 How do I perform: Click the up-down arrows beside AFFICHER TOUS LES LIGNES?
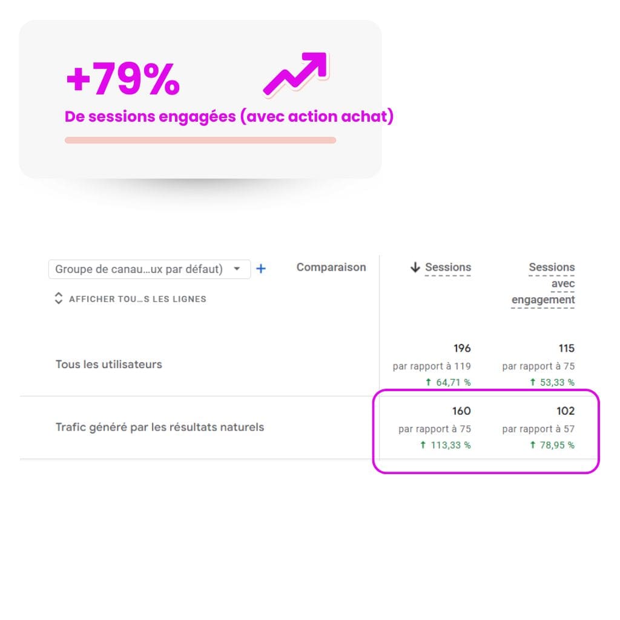(59, 298)
